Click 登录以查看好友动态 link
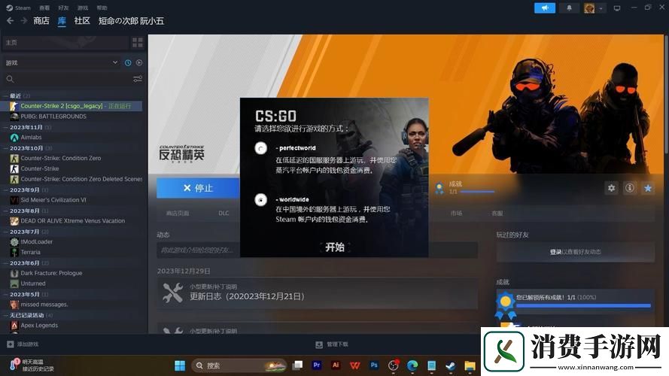 pyautogui.click(x=575, y=252)
